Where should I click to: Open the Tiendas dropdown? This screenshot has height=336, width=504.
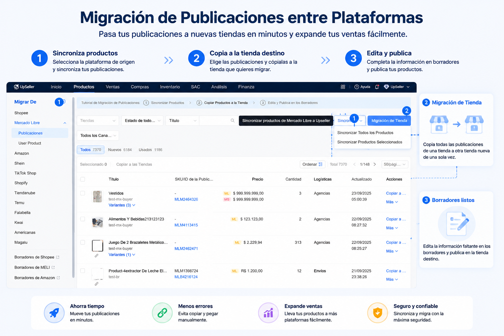point(98,121)
